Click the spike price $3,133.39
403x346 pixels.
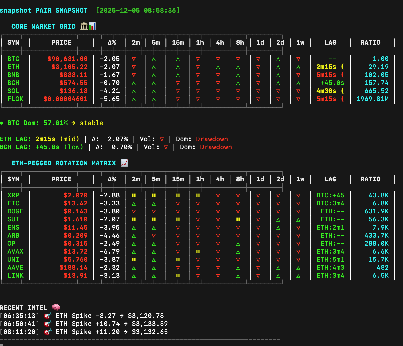coord(150,324)
